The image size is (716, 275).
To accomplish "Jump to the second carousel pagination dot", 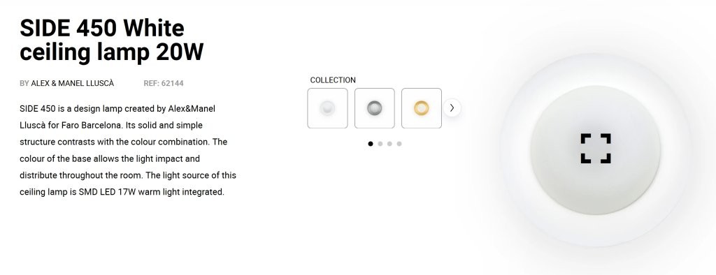I will (380, 144).
